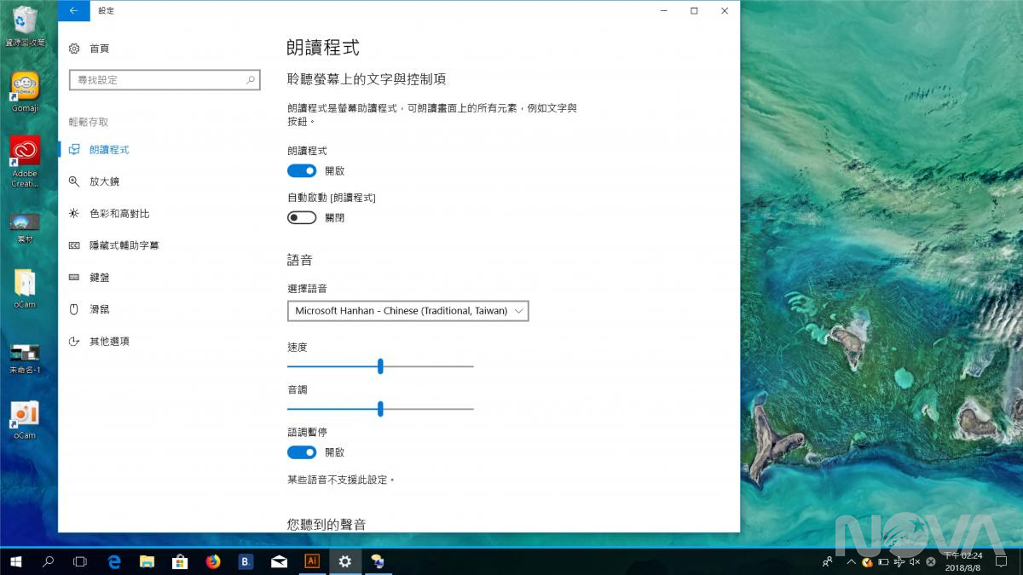1023x575 pixels.
Task: Open Microsoft Edge from the taskbar
Action: pos(113,561)
